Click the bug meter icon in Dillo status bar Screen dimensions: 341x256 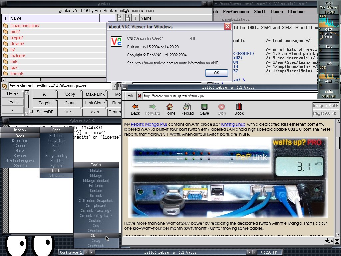pyautogui.click(x=327, y=241)
